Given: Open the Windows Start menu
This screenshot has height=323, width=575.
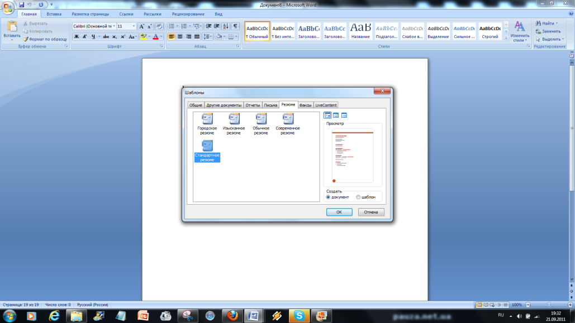Looking at the screenshot, I should [x=9, y=316].
